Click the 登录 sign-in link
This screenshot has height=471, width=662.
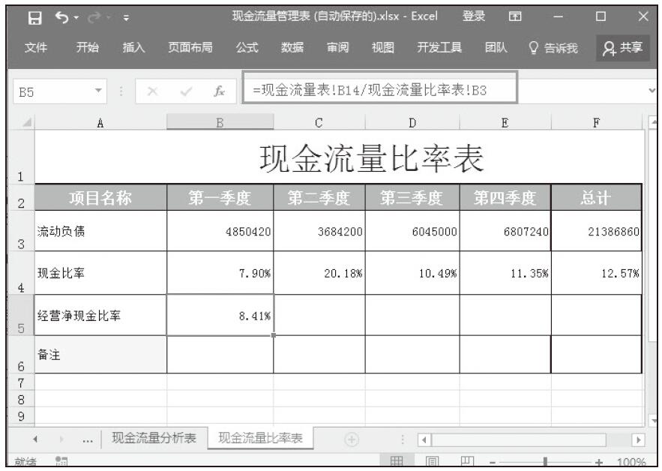pos(474,16)
